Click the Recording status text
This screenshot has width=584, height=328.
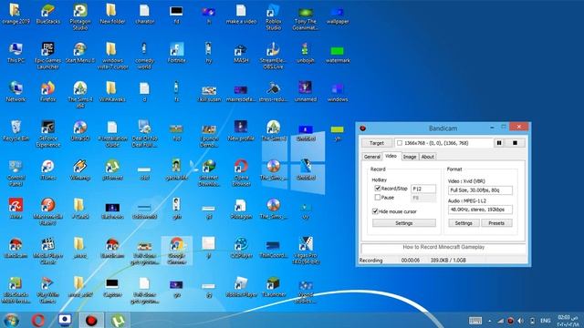370,261
